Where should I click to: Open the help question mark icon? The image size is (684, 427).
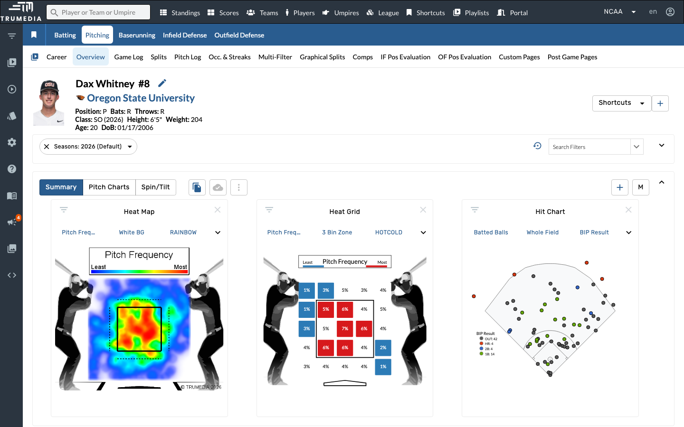12,169
